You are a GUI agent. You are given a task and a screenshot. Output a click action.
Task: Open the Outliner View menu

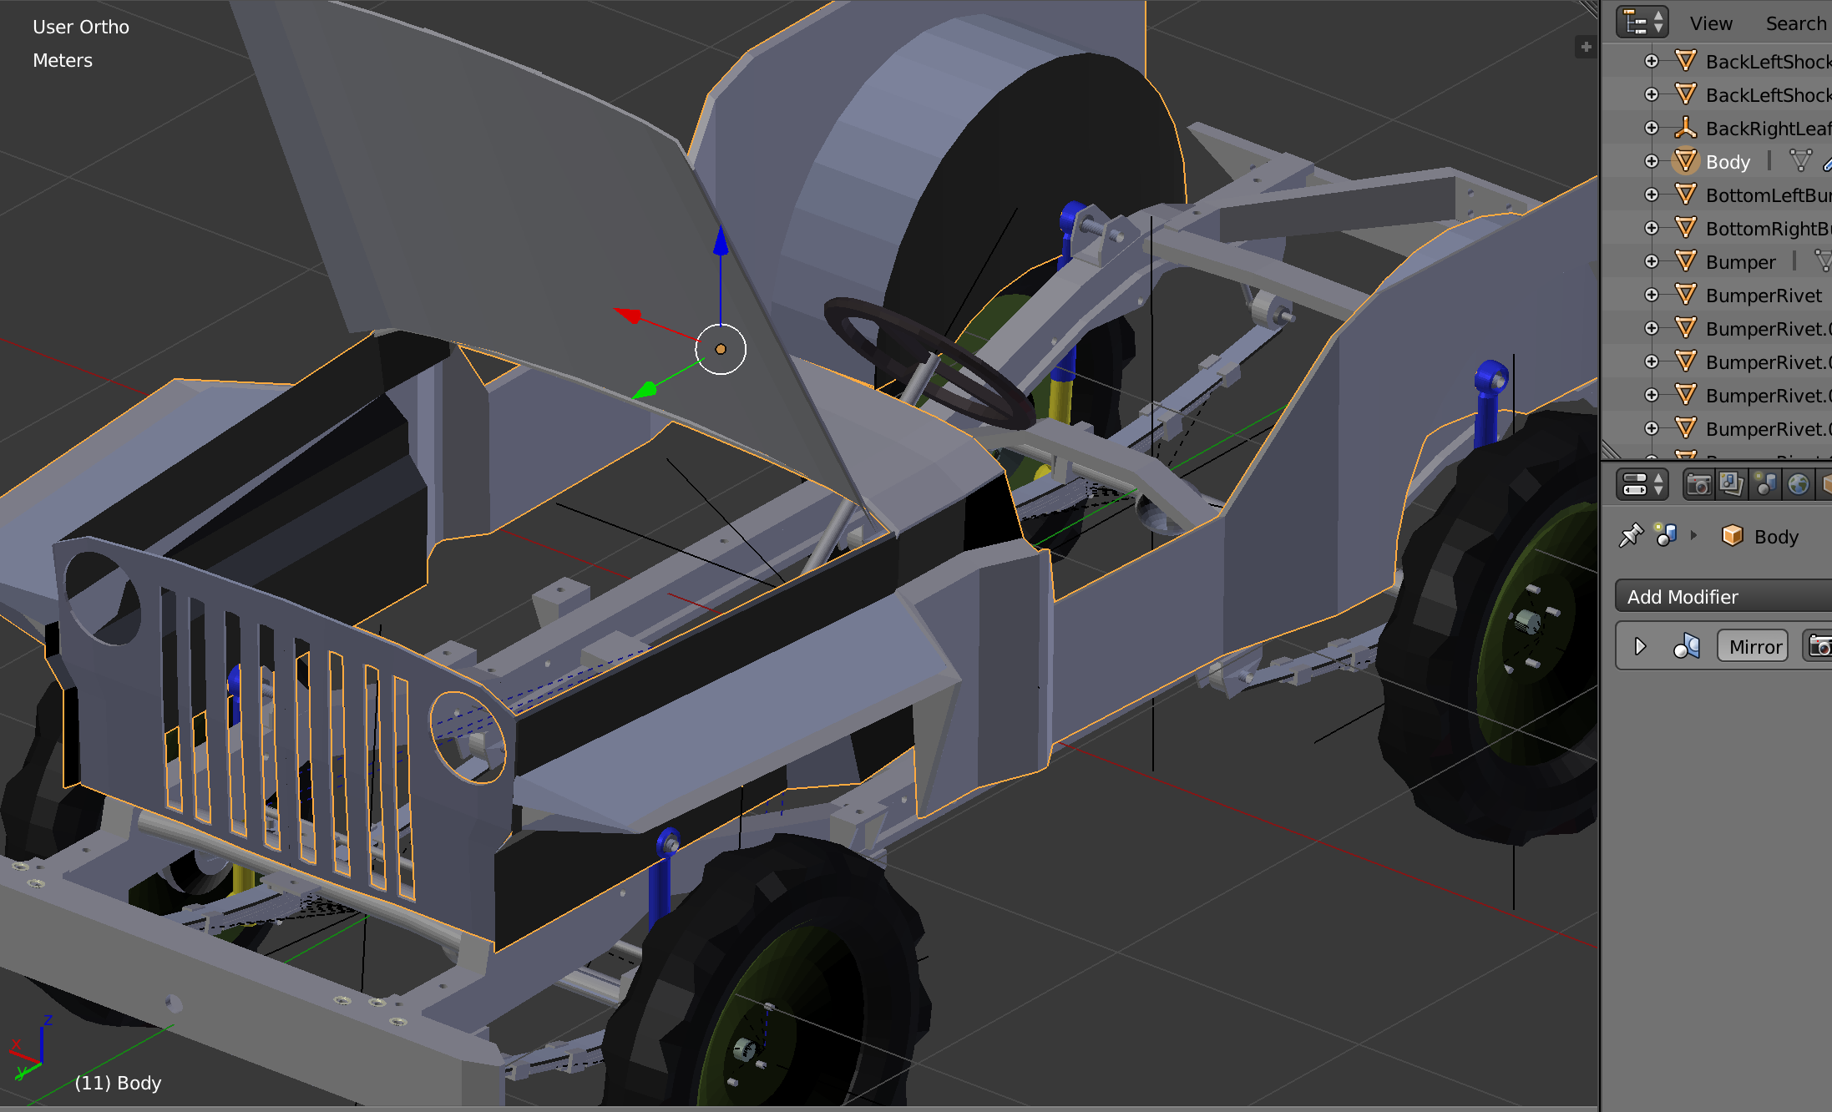[1710, 23]
